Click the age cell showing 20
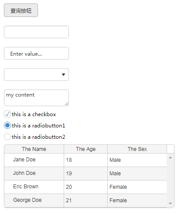The image size is (178, 214). 86,187
